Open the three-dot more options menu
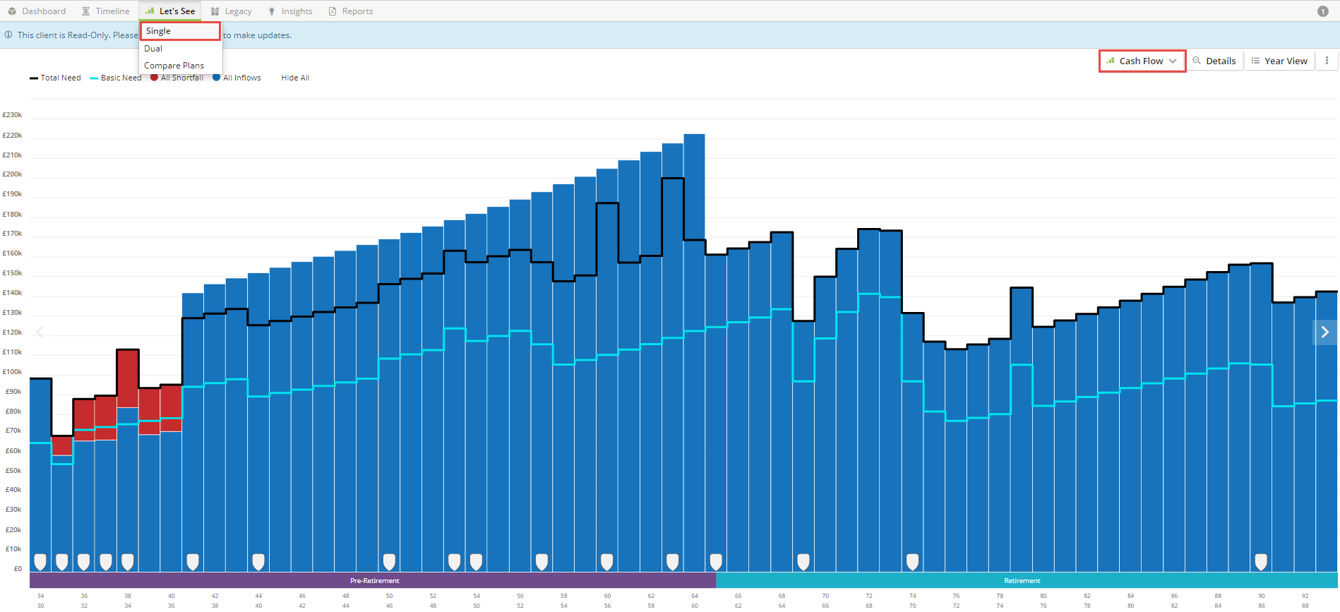 tap(1327, 61)
